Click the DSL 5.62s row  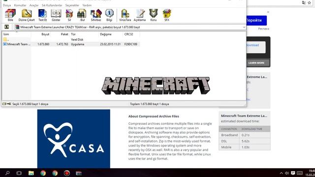click(245, 141)
